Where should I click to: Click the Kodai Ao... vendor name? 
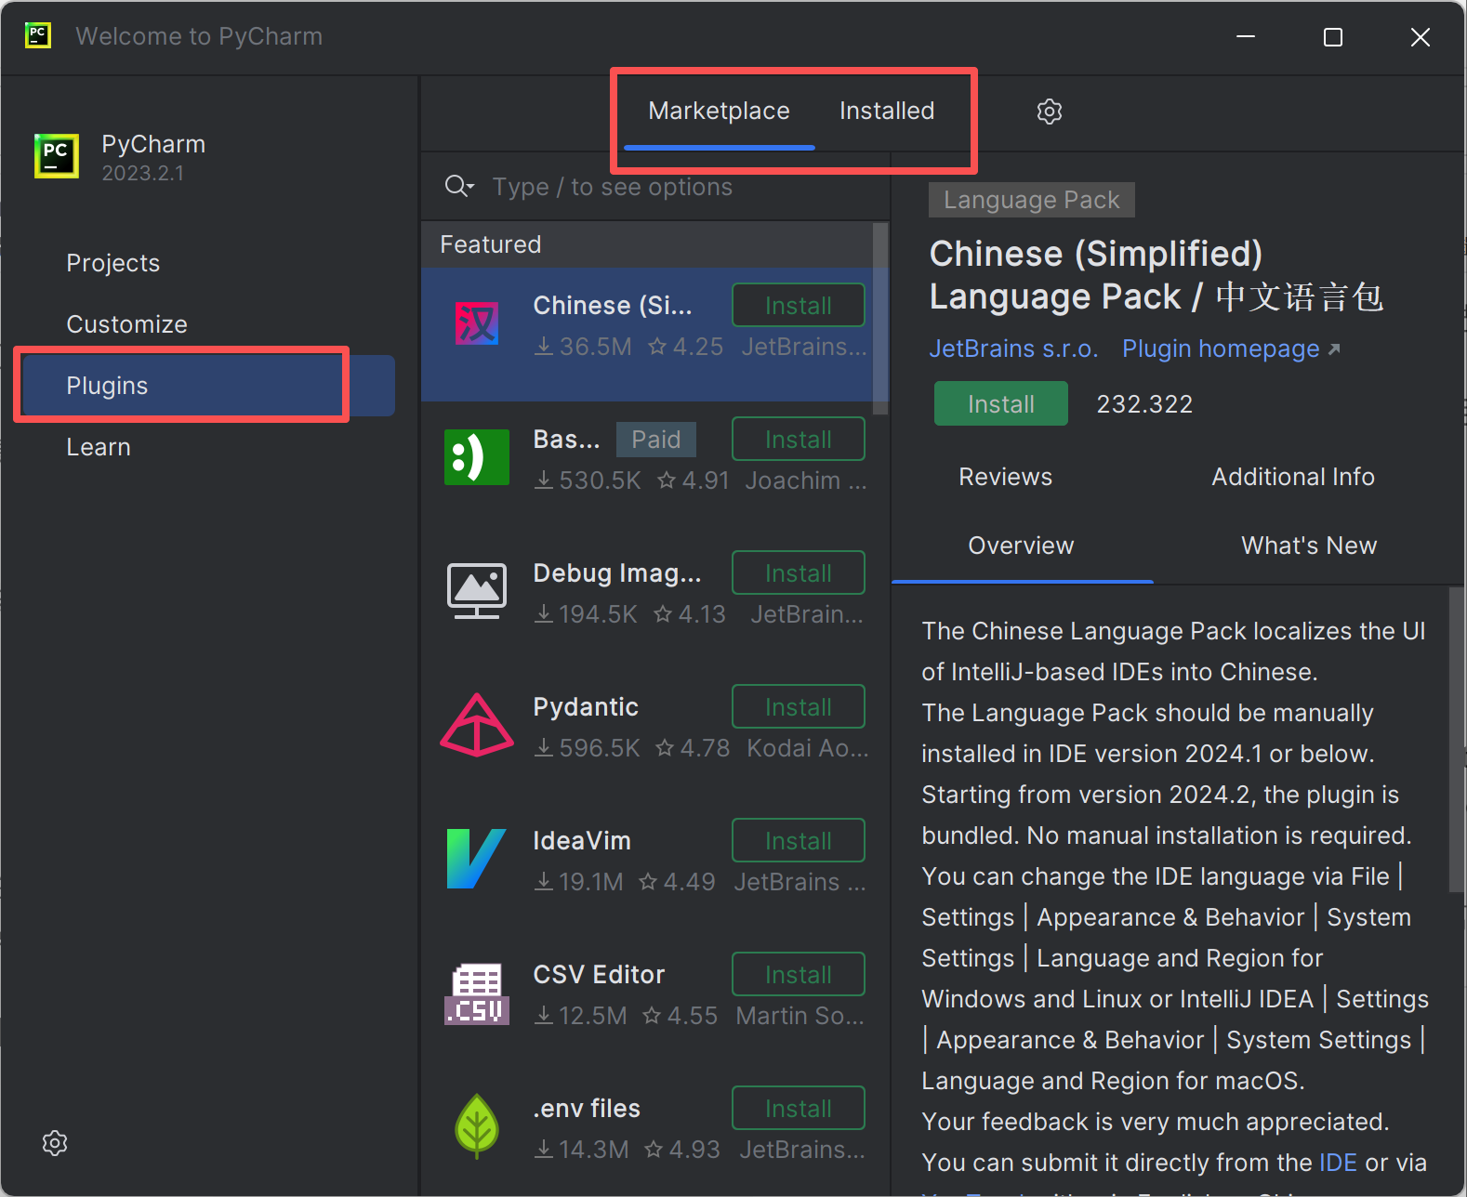click(807, 748)
